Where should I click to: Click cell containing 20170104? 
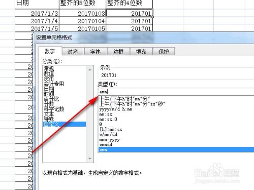coord(82,21)
